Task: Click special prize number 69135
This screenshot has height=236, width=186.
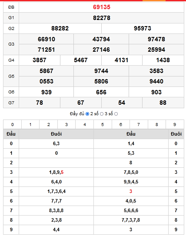Action: (x=102, y=7)
